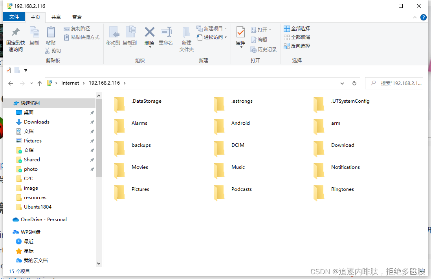Click the quick access New folder icon
This screenshot has height=279, width=431.
pyautogui.click(x=17, y=70)
